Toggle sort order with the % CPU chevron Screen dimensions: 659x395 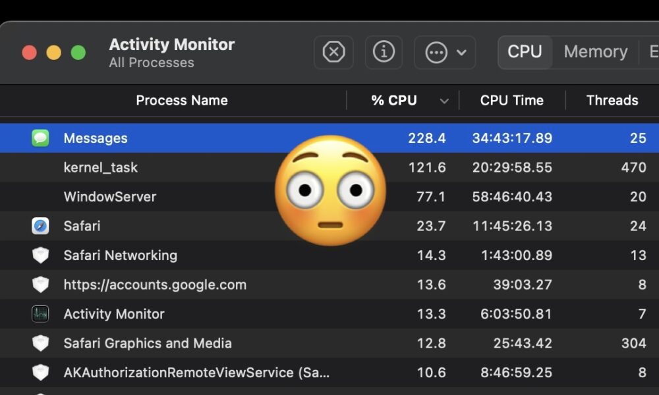coord(444,101)
